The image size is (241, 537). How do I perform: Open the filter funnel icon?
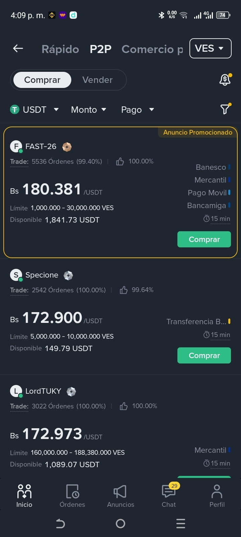pos(225,109)
